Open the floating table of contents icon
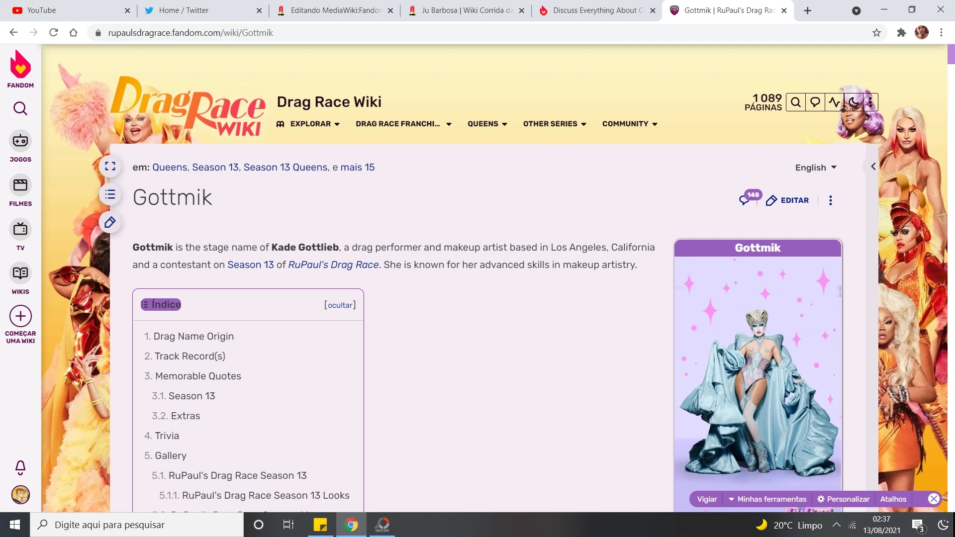The width and height of the screenshot is (955, 537). (x=110, y=194)
